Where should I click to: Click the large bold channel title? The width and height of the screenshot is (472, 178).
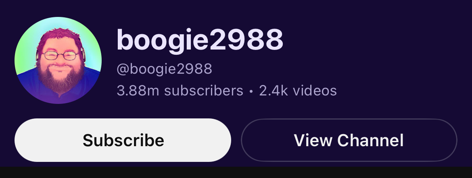click(200, 40)
